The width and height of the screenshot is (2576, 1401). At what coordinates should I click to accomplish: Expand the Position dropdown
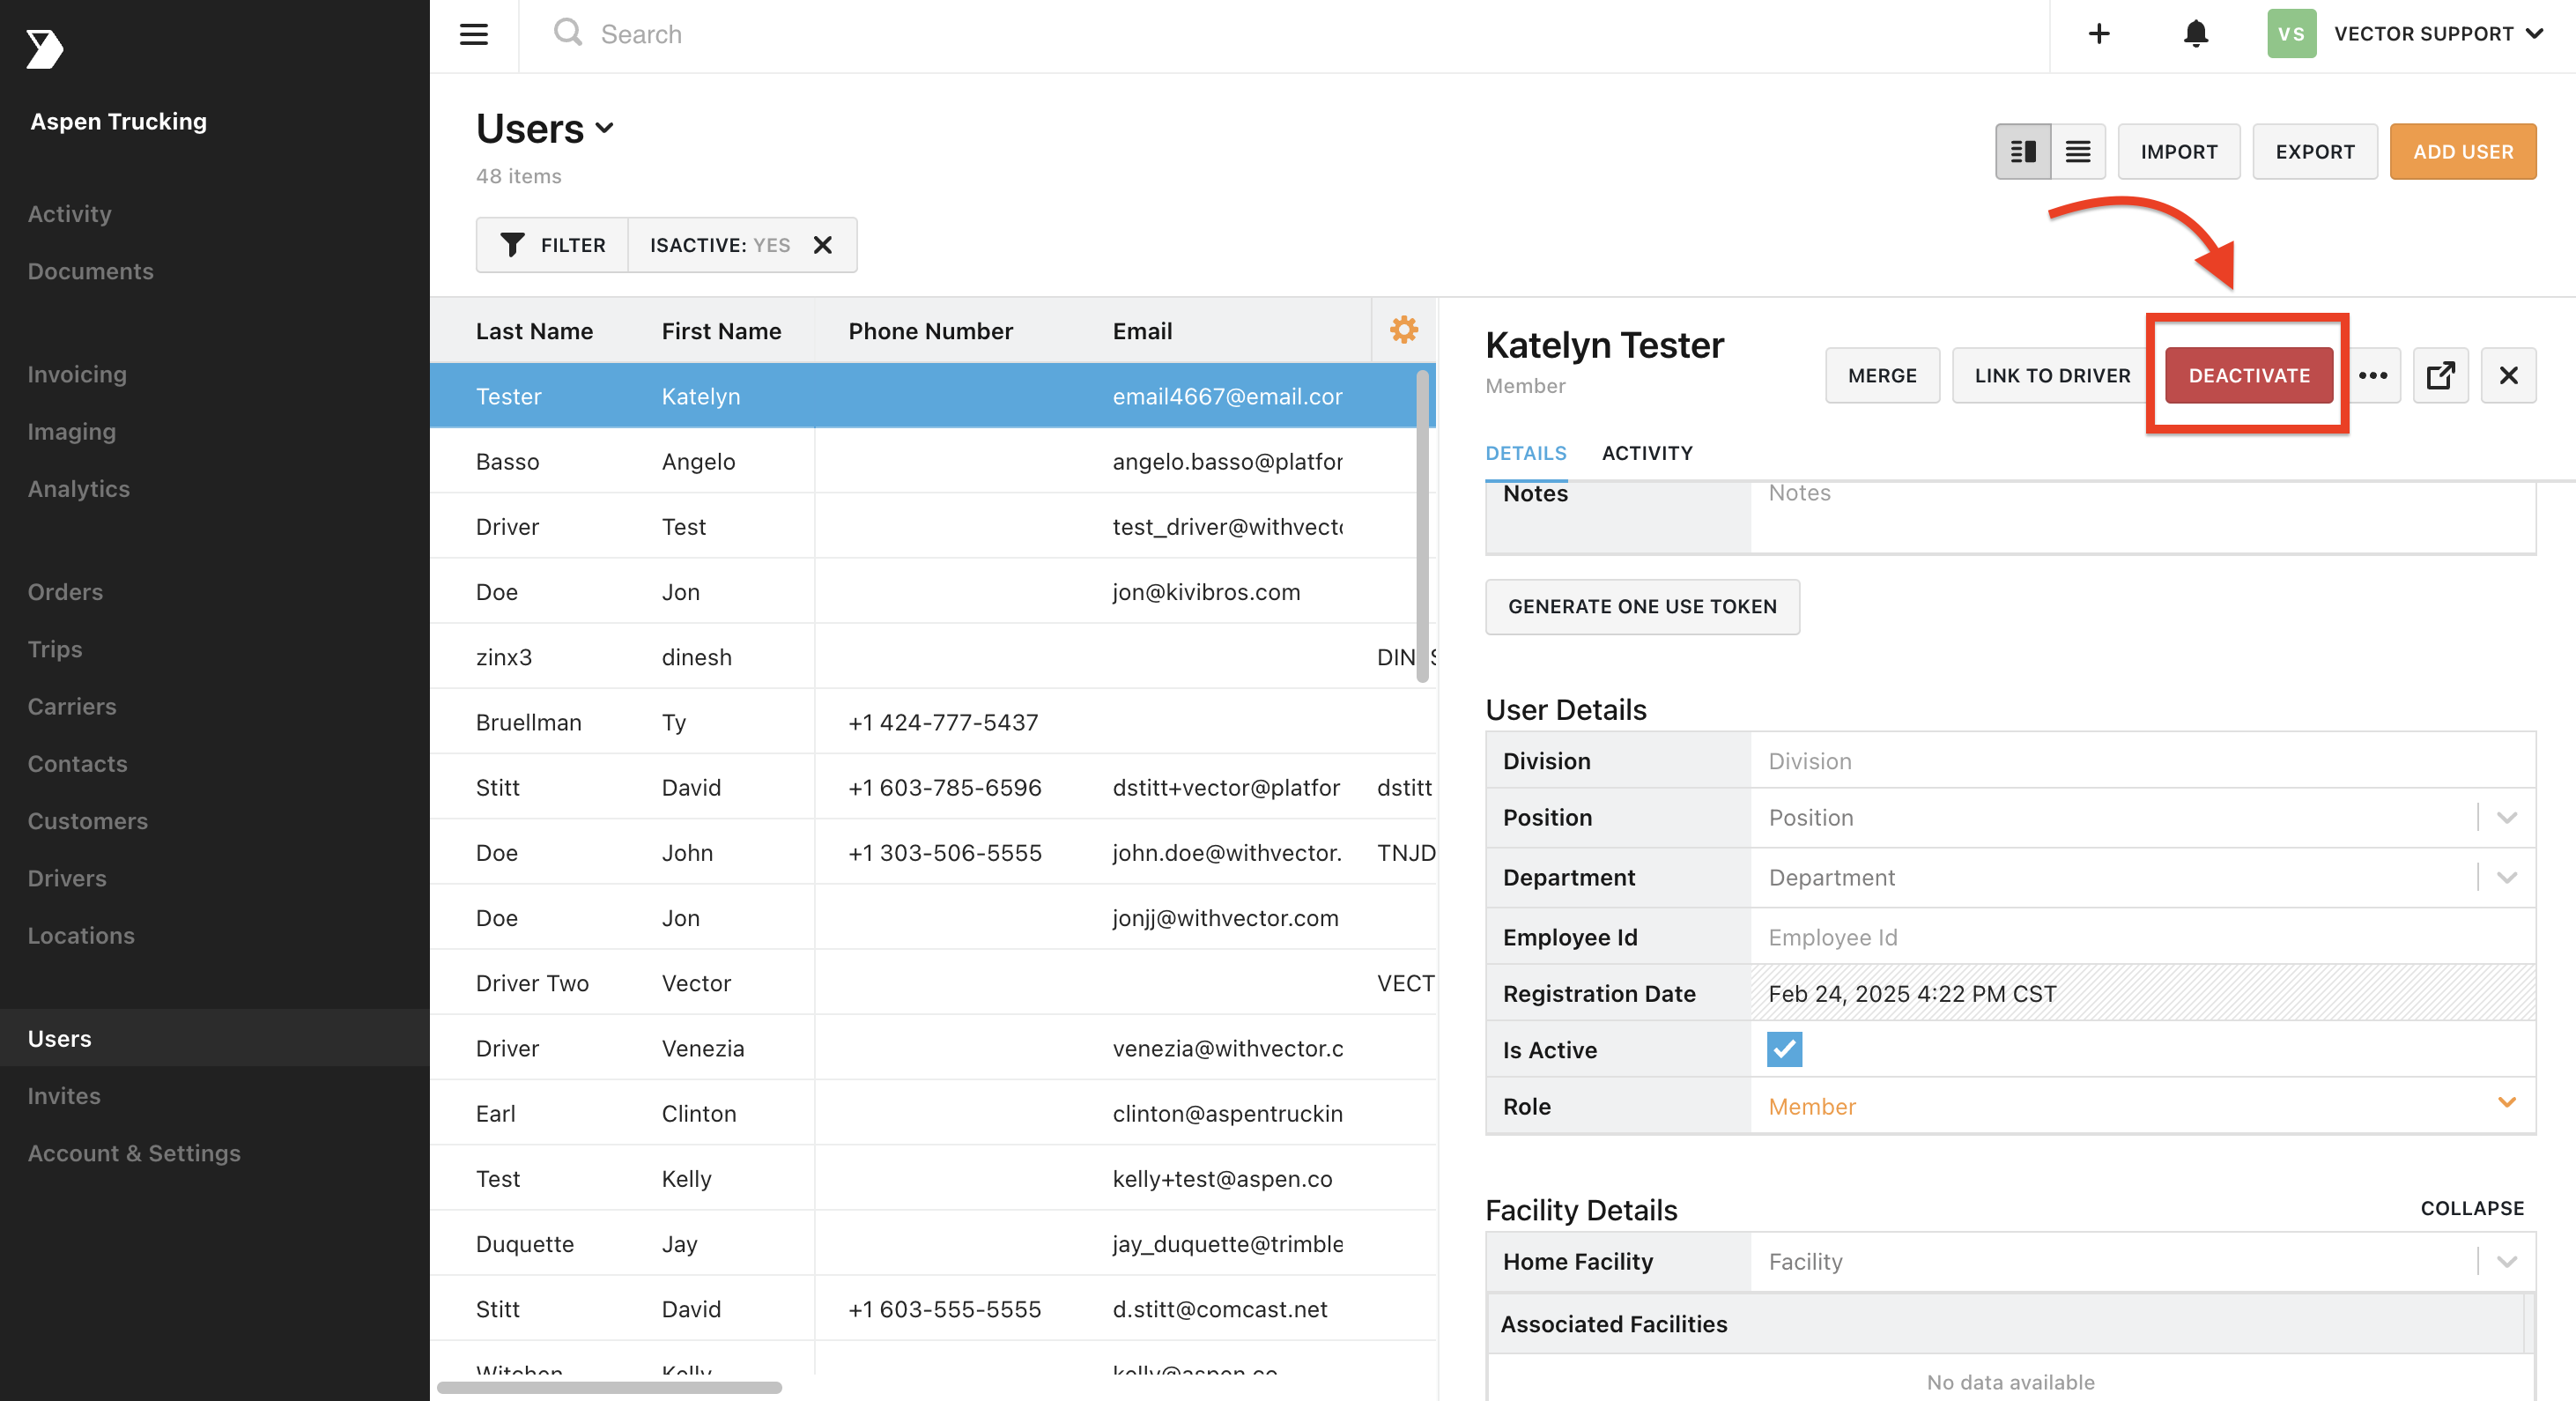pyautogui.click(x=2506, y=818)
